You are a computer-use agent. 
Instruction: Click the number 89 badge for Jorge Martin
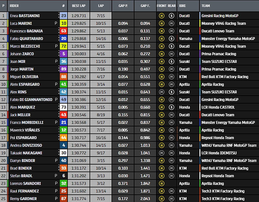point(63,69)
